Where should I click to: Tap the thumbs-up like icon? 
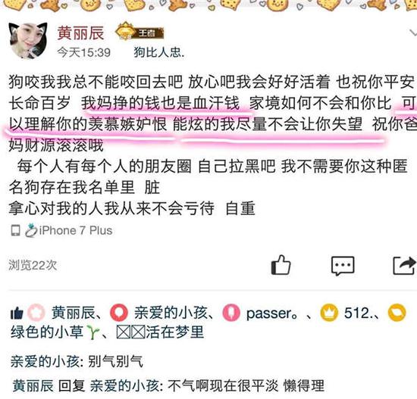pos(281,265)
